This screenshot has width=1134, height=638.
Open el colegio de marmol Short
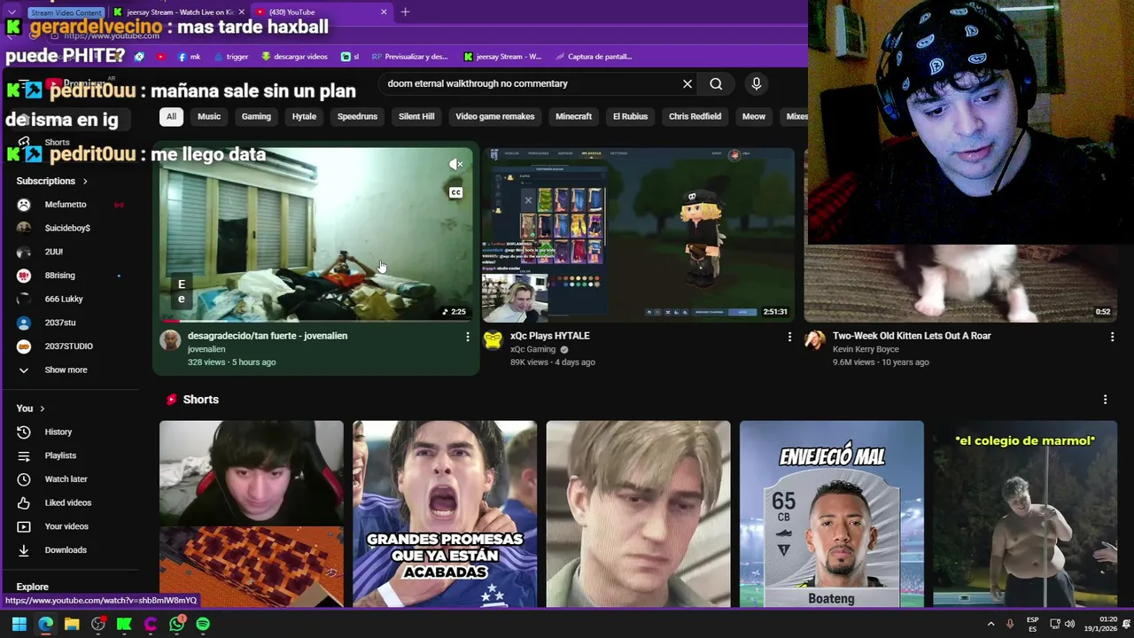pyautogui.click(x=1025, y=514)
